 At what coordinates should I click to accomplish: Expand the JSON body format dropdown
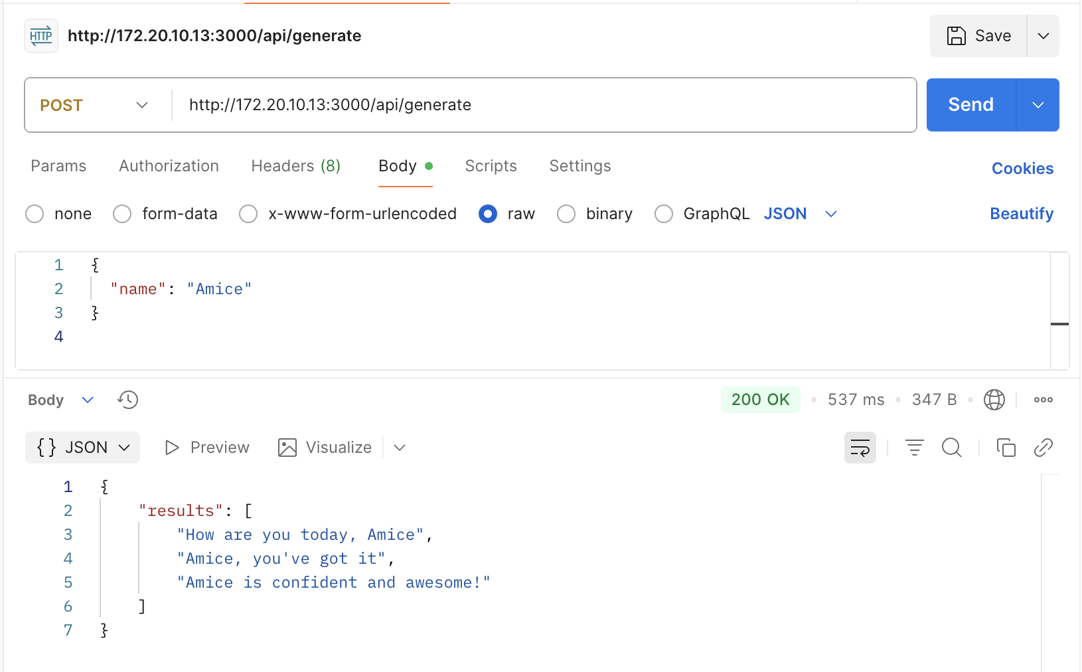[830, 214]
